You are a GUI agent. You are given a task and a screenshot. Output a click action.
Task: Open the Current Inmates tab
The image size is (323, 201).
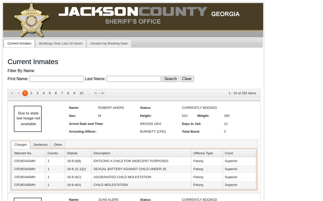coord(19,43)
